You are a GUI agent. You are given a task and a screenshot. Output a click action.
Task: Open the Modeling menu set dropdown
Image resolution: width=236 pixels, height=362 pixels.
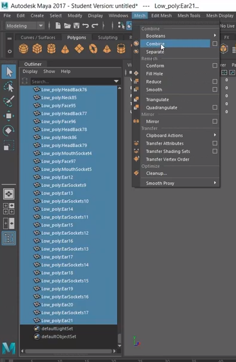click(41, 26)
